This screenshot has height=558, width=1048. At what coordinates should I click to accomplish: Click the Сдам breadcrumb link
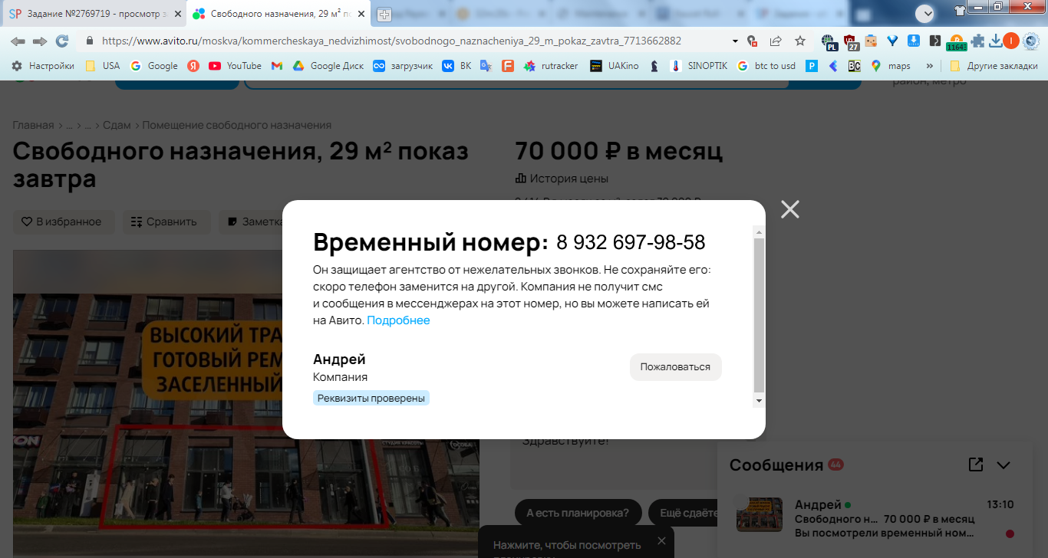[117, 125]
